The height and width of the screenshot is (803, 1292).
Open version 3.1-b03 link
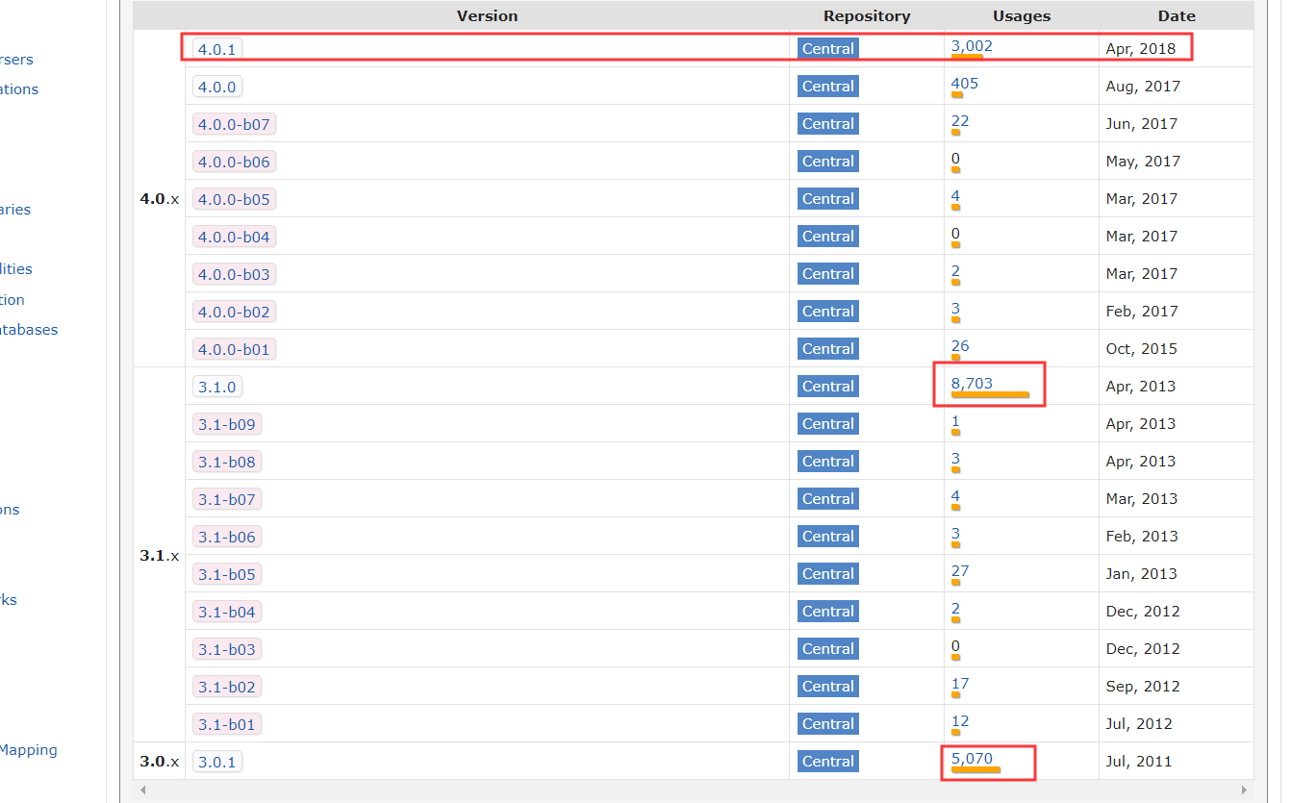[x=227, y=649]
